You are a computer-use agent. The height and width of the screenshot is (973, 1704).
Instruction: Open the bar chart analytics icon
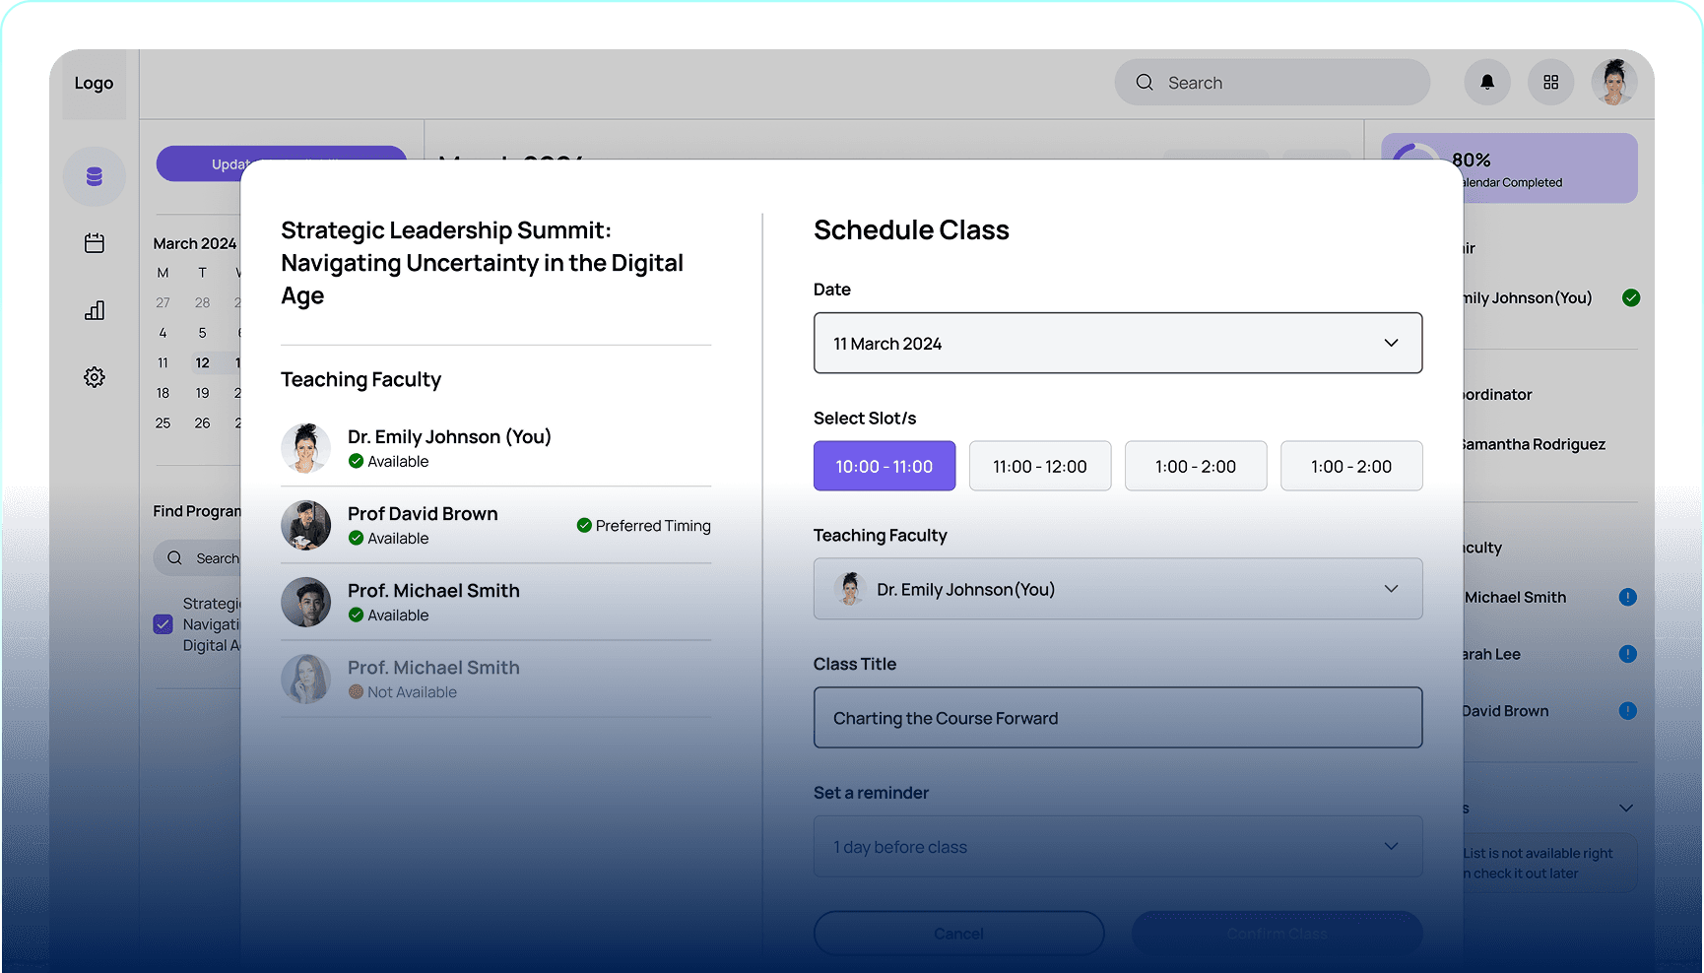pyautogui.click(x=95, y=310)
